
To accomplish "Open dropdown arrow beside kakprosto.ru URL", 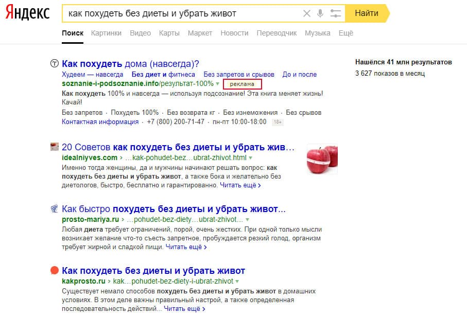I will tap(237, 282).
